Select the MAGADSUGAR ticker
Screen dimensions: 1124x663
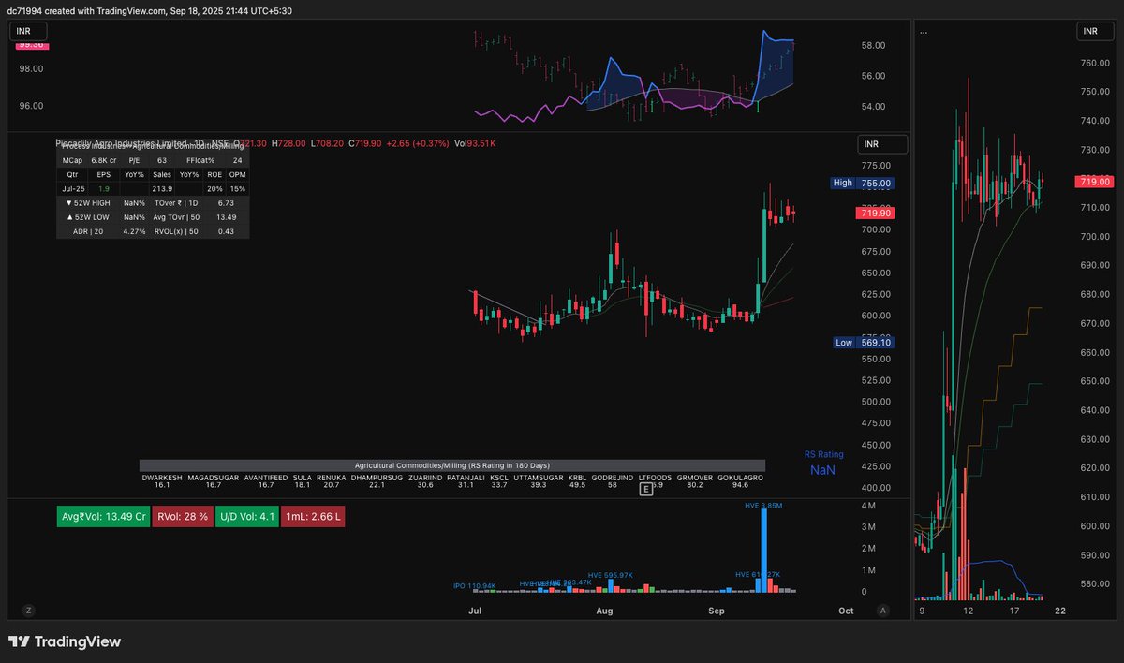tap(214, 478)
